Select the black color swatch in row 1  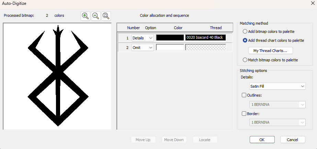[170, 38]
